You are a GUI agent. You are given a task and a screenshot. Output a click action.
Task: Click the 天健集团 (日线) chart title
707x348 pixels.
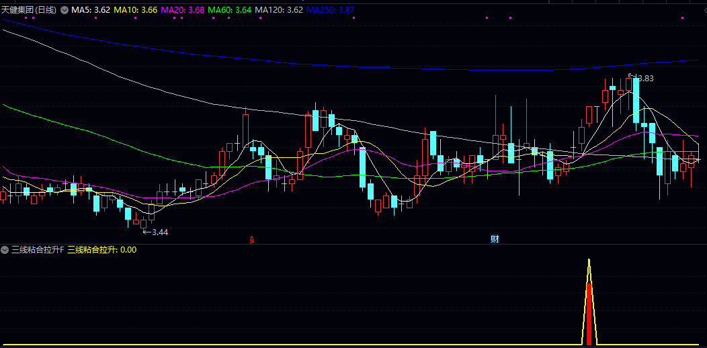29,10
